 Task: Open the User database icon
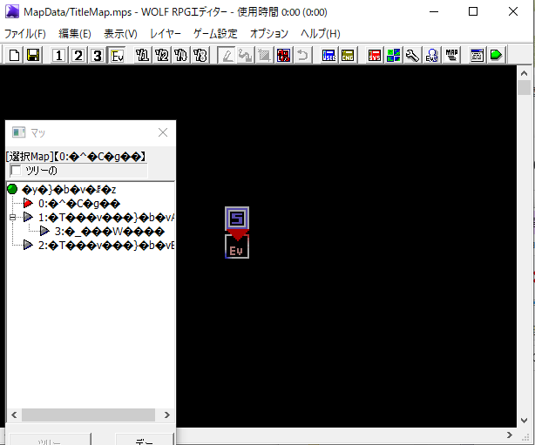[328, 55]
